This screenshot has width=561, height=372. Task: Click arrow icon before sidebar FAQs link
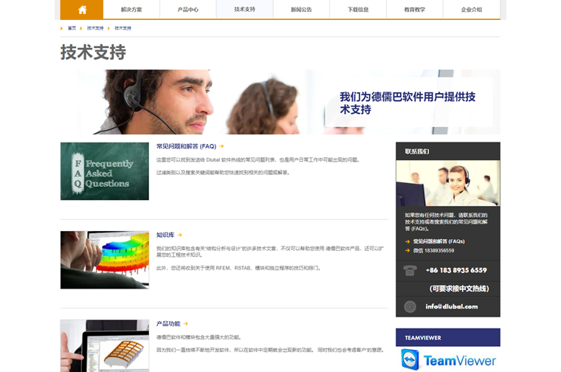point(407,242)
